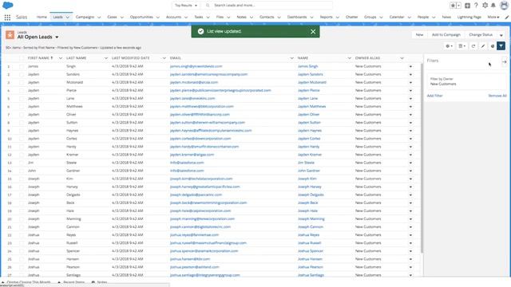Click the Leads object icon beside list title
The height and width of the screenshot is (287, 511).
10,35
